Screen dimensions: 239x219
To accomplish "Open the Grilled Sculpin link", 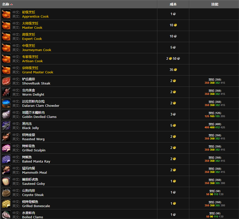I will click(33, 150).
